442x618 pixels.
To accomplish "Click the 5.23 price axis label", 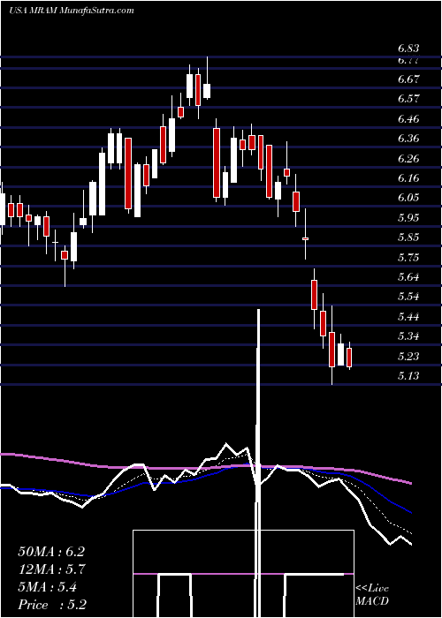I will coord(408,357).
